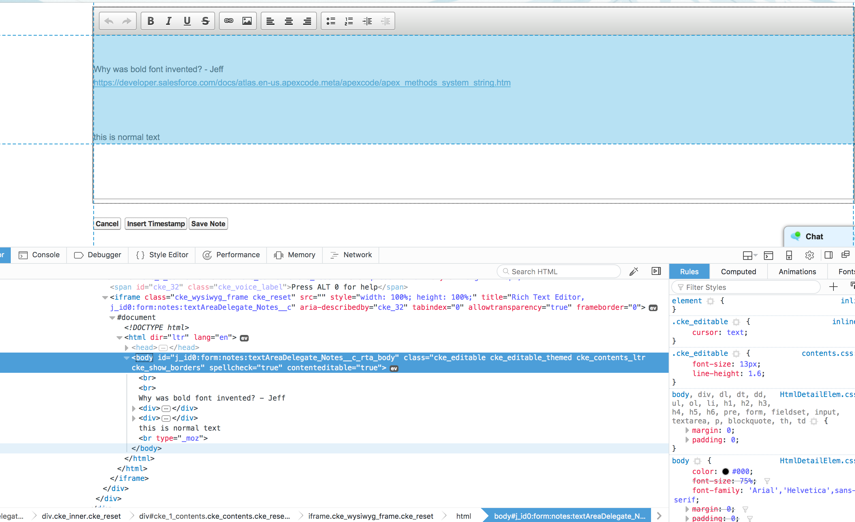Open the salesforce developer docs link
This screenshot has width=855, height=522.
click(x=302, y=83)
